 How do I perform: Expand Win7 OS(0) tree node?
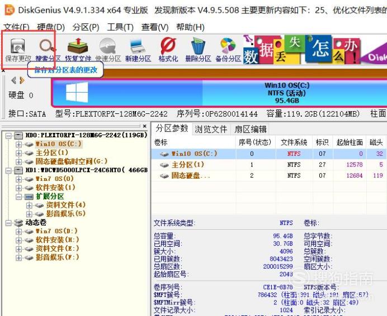18,179
